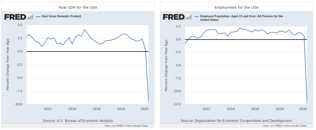The height and width of the screenshot is (130, 316).
Task: Click the FRED logo on the Employment chart
Action: [x=174, y=17]
